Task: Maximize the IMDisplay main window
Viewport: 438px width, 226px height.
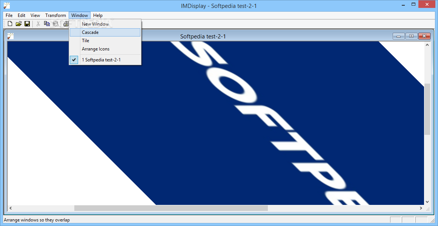Action: coord(414,5)
